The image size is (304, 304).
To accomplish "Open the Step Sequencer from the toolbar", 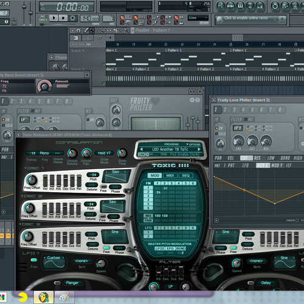I will [x=230, y=6].
